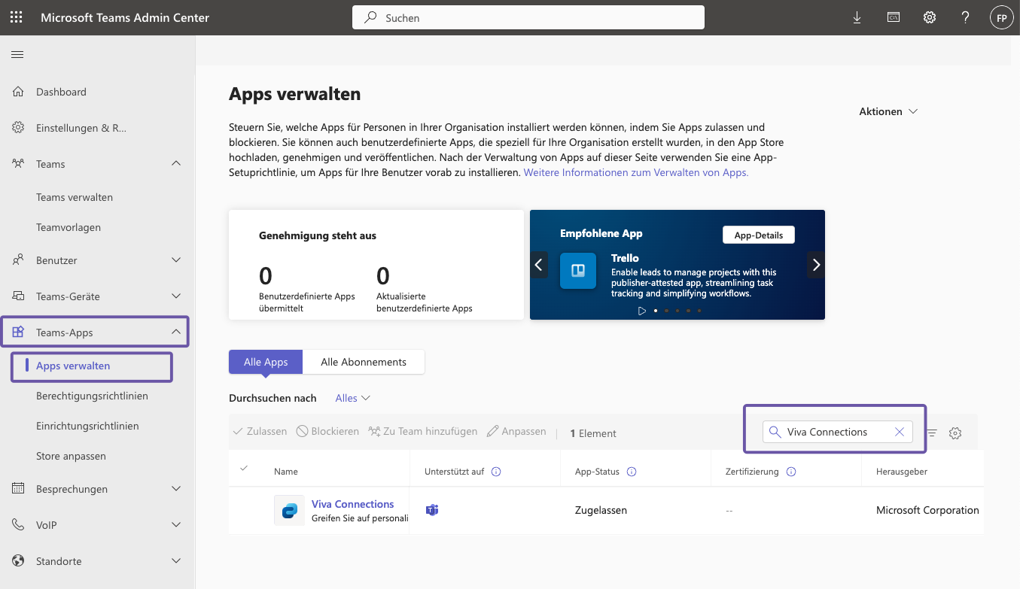
Task: Click the info icon next to Zertifizierung
Action: [x=791, y=472]
